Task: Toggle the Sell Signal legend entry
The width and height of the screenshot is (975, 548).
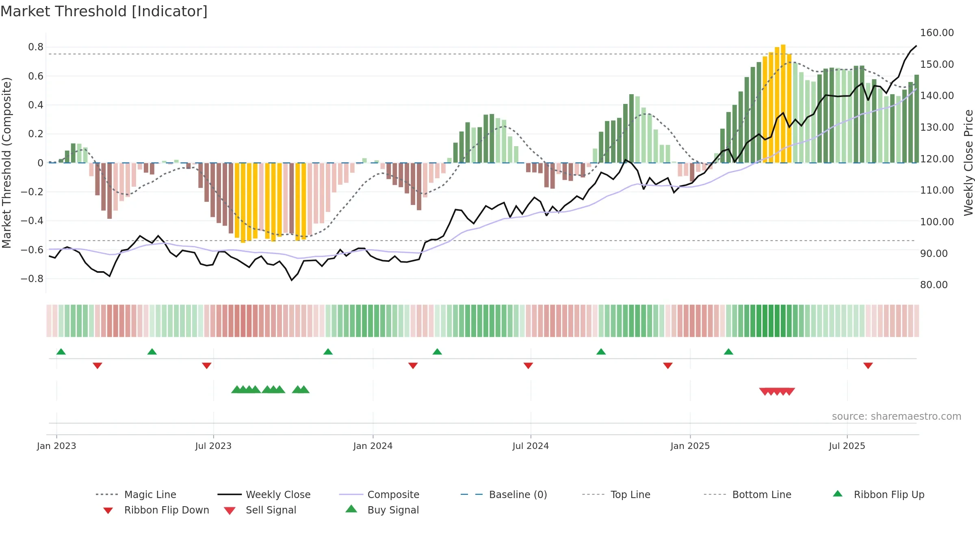Action: [260, 510]
